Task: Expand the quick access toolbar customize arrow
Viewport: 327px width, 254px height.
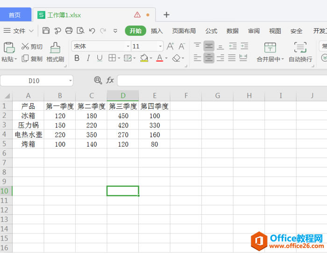Action: [x=115, y=31]
